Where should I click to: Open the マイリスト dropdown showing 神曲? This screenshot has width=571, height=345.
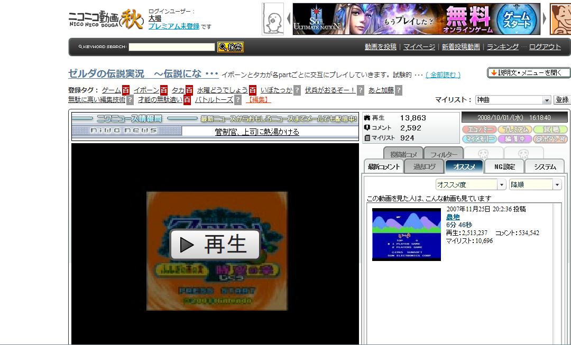pyautogui.click(x=513, y=100)
